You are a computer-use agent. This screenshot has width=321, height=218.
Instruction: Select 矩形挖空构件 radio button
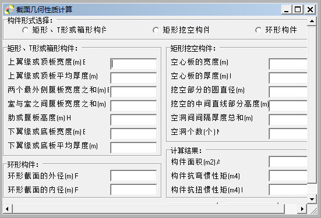pyautogui.click(x=156, y=30)
